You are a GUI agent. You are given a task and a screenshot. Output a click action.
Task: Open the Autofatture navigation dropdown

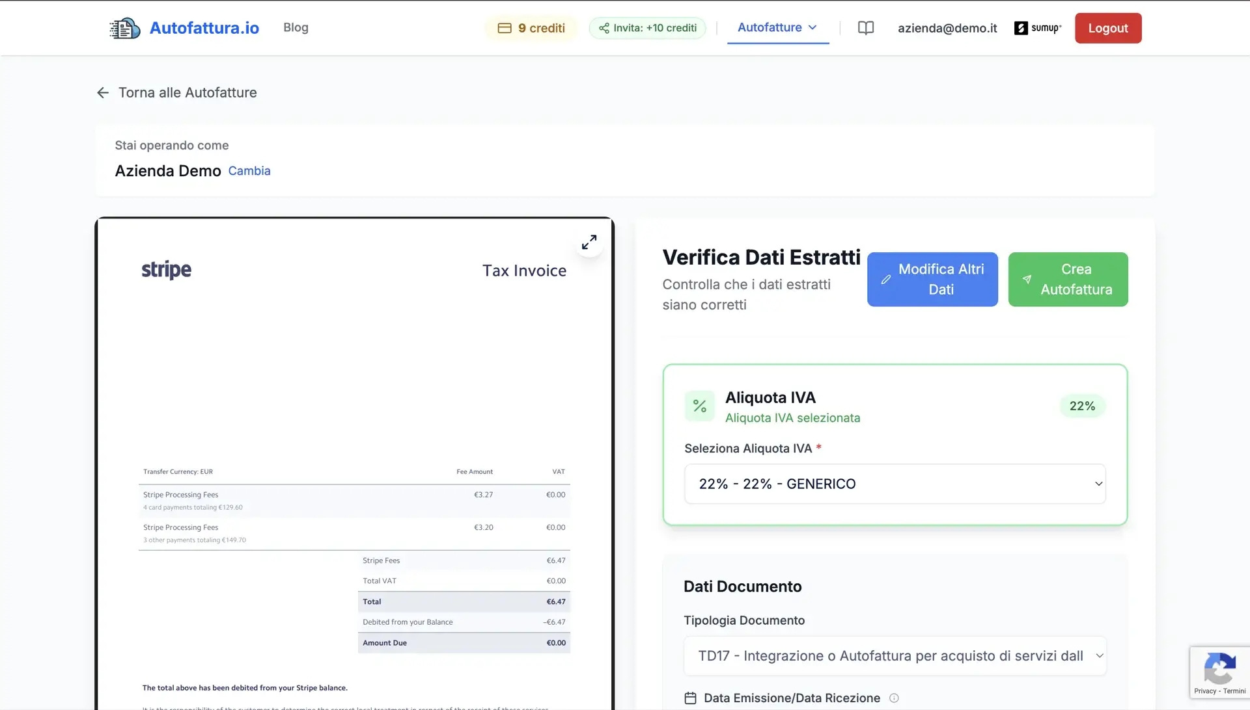(x=777, y=27)
